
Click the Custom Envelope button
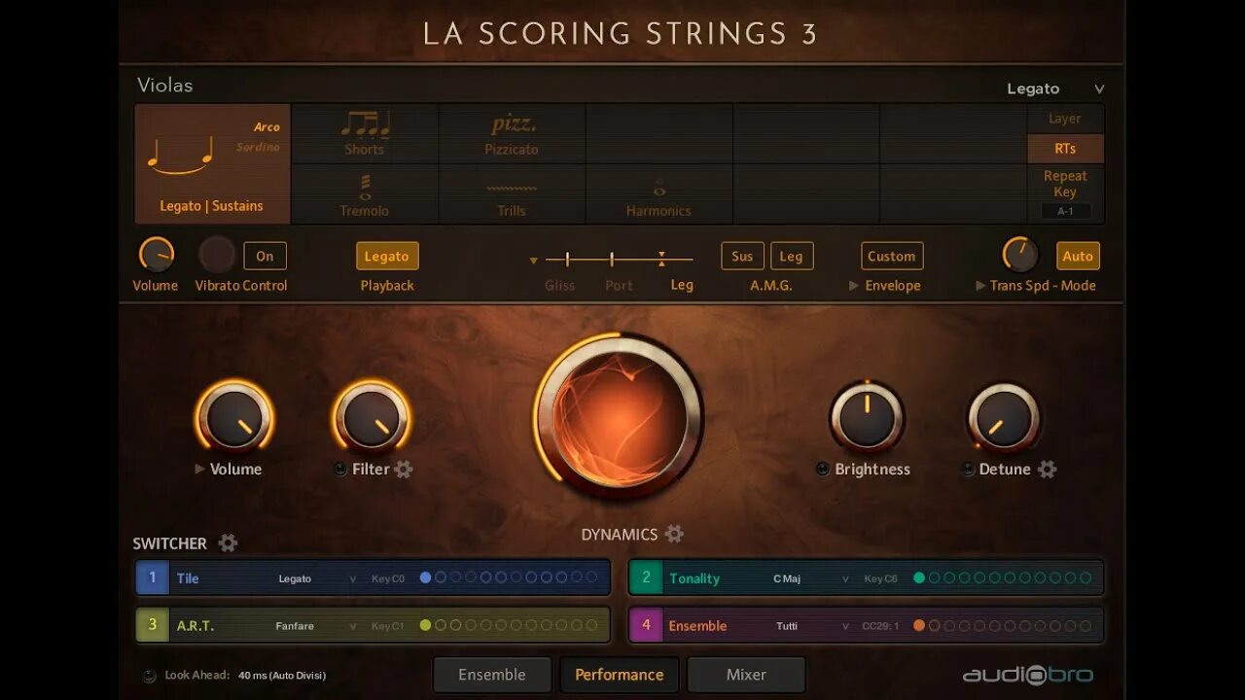coord(892,256)
